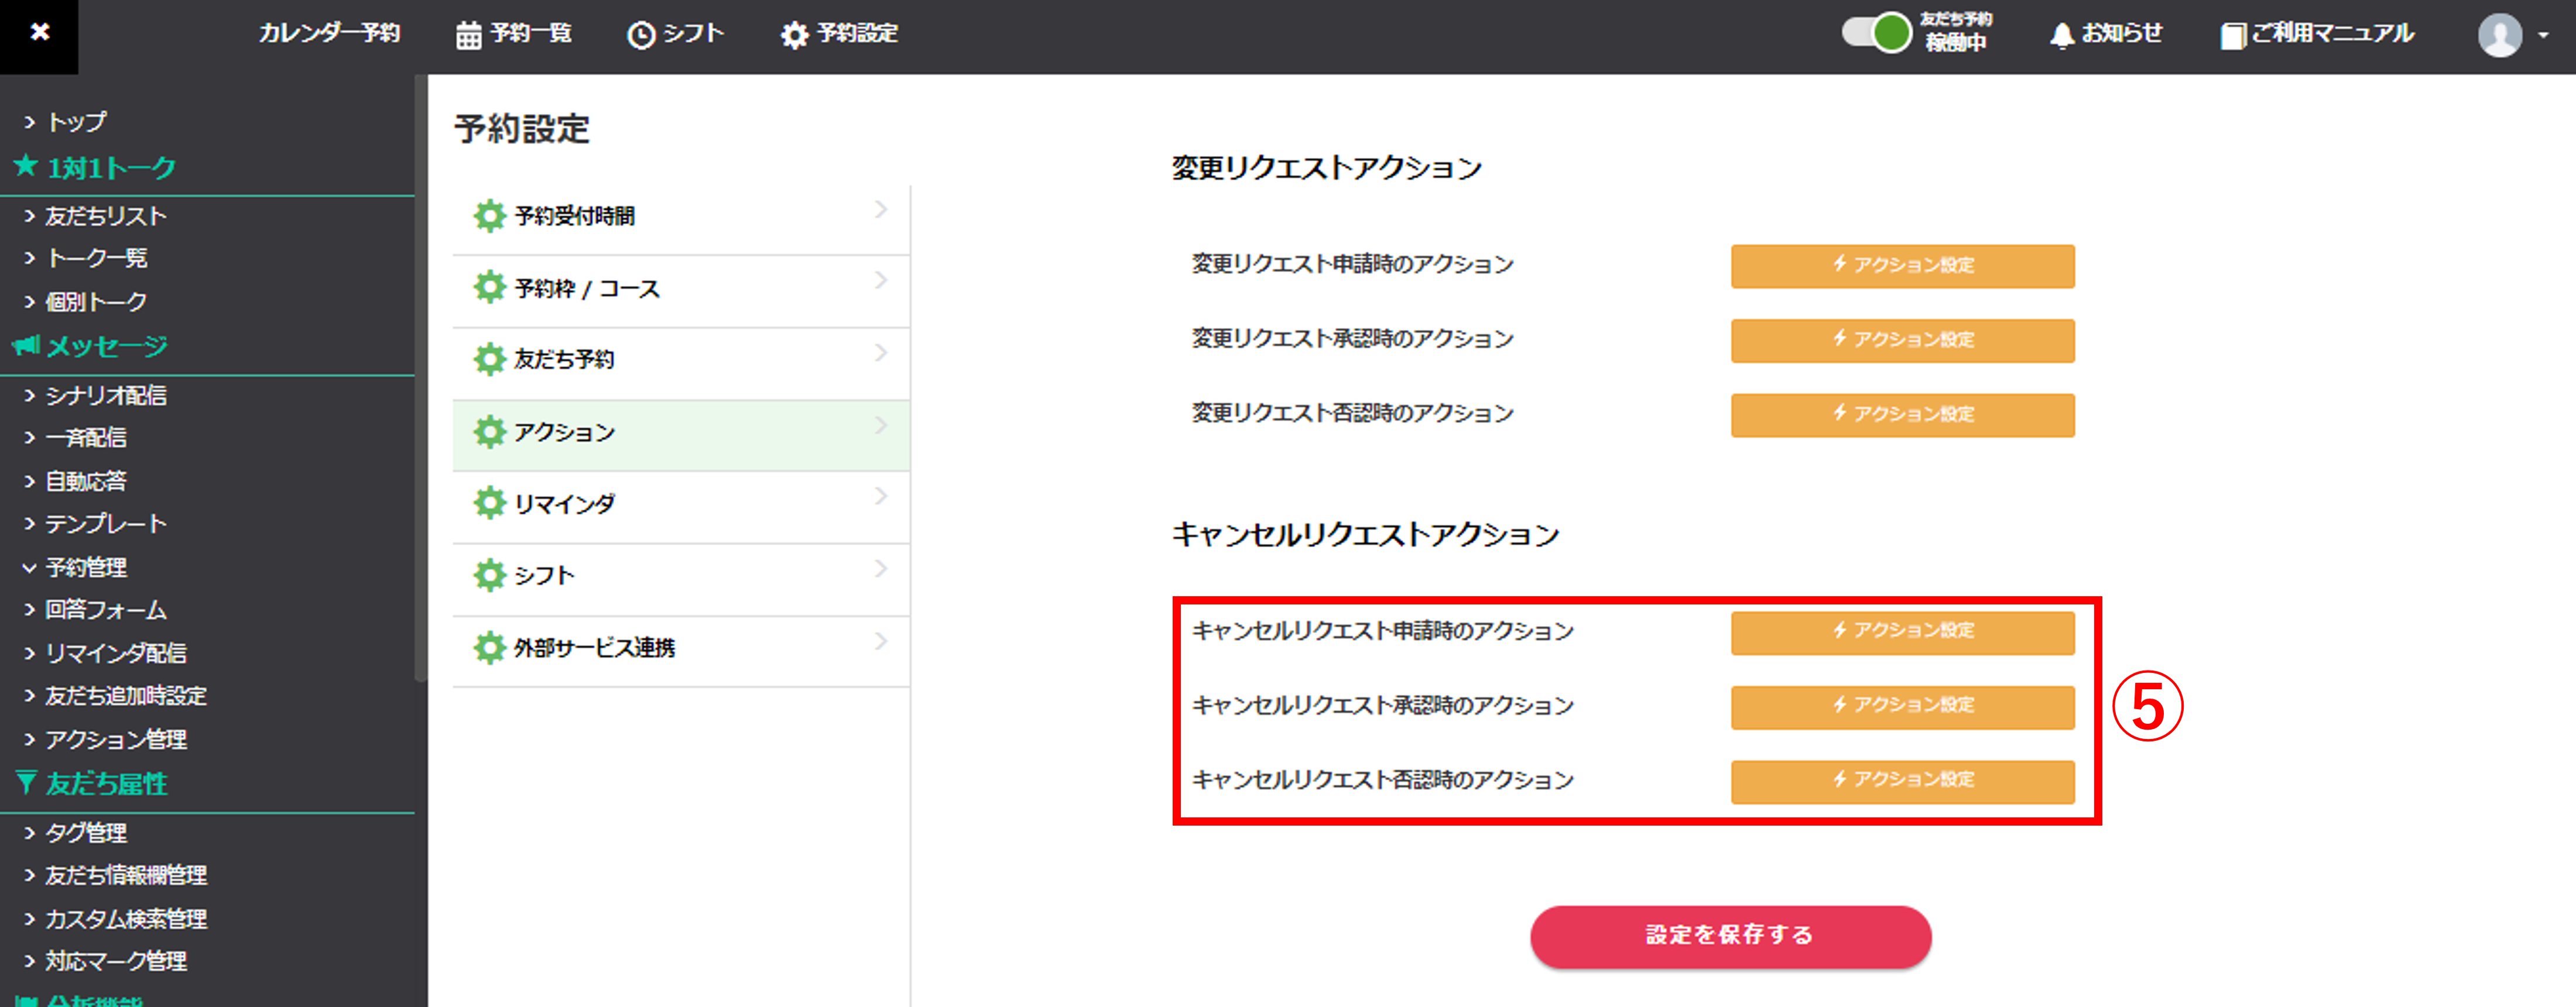Image resolution: width=2576 pixels, height=1007 pixels.
Task: Open 友だち情報欄管理 in sidebar
Action: (x=126, y=875)
